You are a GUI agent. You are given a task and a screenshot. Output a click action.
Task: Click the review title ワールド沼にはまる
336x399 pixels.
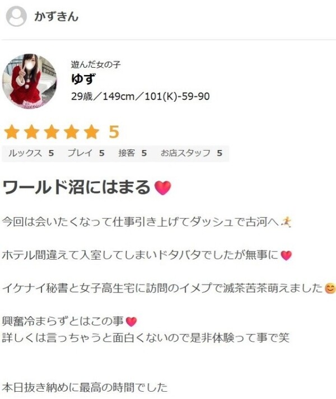(76, 187)
